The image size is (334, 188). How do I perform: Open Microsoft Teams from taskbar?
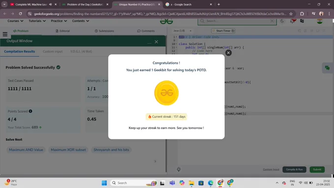click(172, 183)
